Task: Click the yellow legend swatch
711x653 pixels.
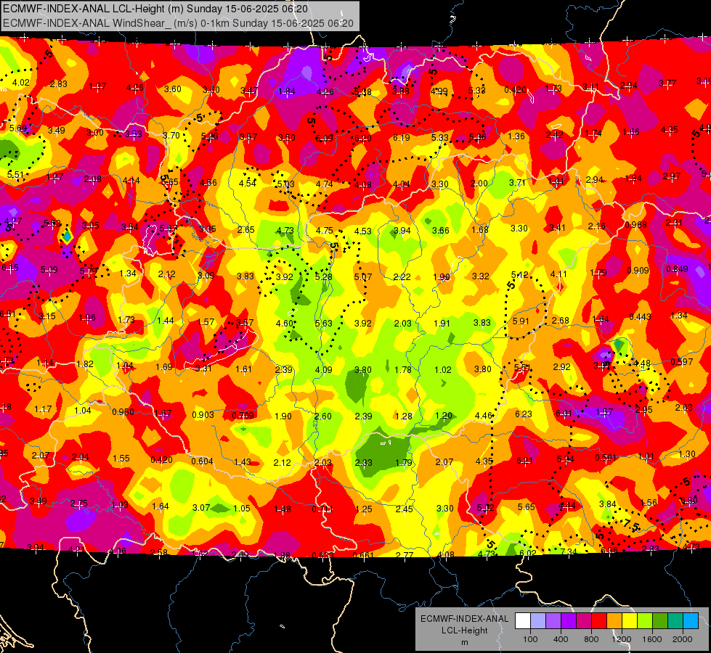Action: (630, 620)
